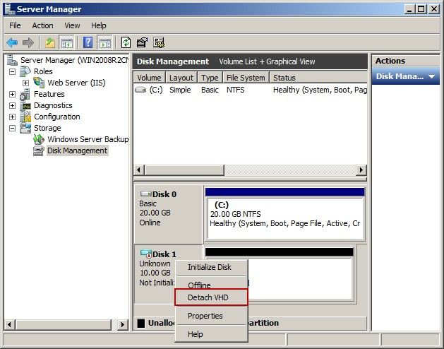This screenshot has width=444, height=349.
Task: Click the Features icon in tree
Action: [x=25, y=94]
